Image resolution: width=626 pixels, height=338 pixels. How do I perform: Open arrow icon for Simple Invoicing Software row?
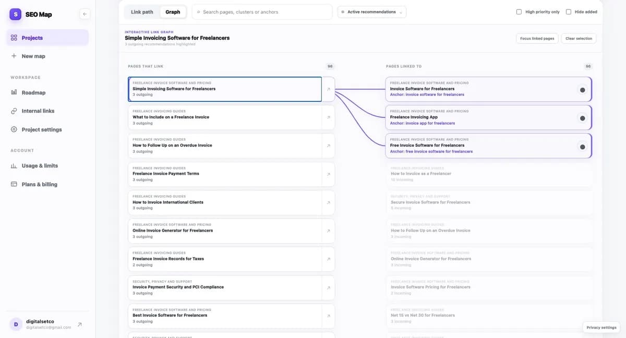(328, 89)
